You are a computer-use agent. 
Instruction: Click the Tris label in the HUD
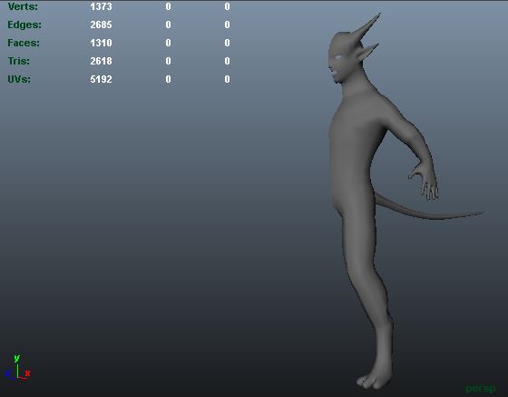click(x=19, y=61)
